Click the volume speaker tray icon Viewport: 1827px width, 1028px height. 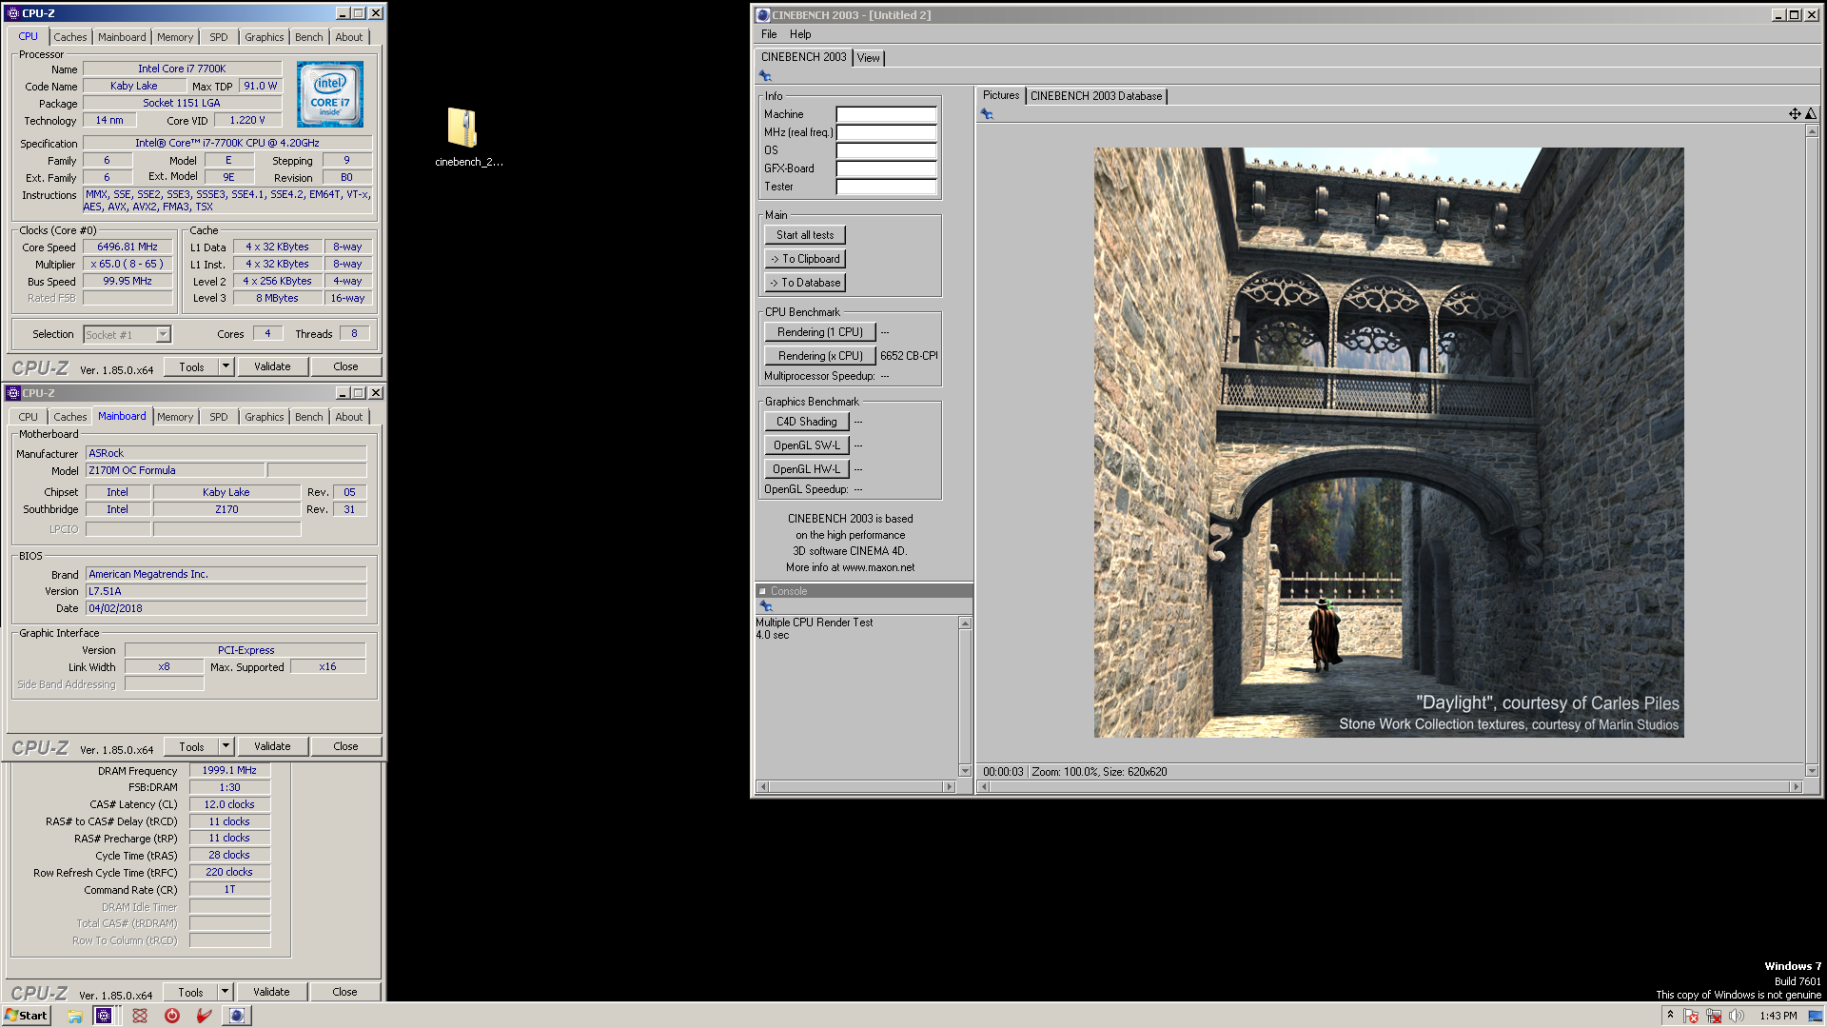[x=1737, y=1016]
